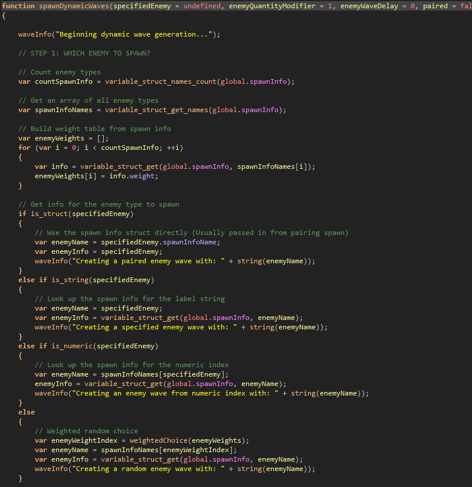
Task: Click the for keyword of the loop
Action: tap(24, 148)
